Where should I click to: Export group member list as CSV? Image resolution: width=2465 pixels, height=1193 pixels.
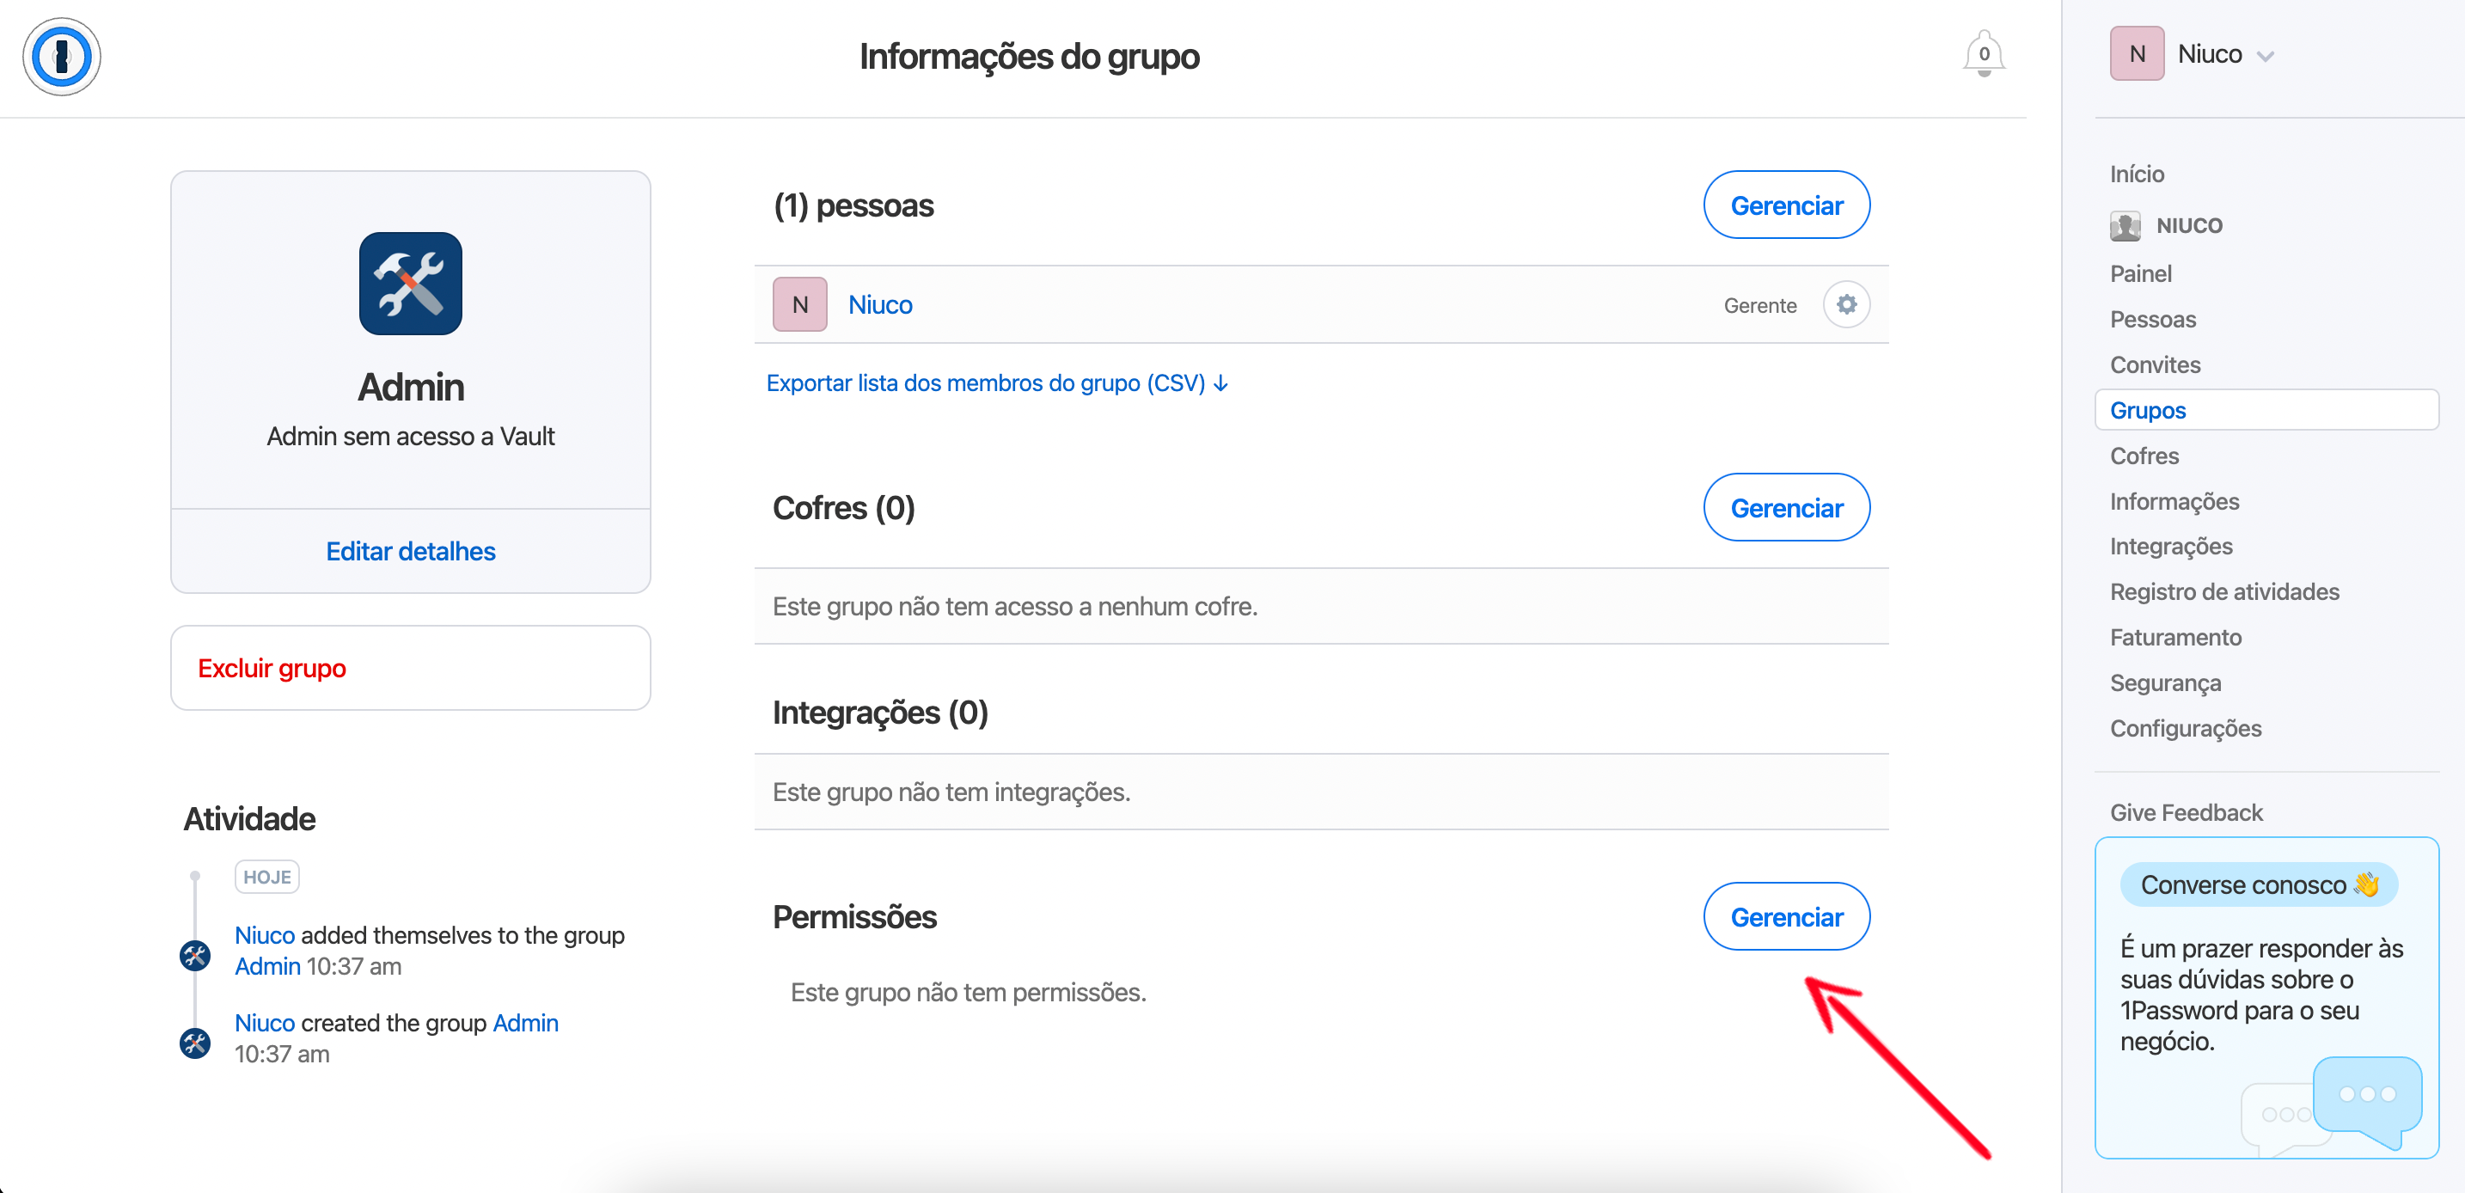tap(996, 382)
